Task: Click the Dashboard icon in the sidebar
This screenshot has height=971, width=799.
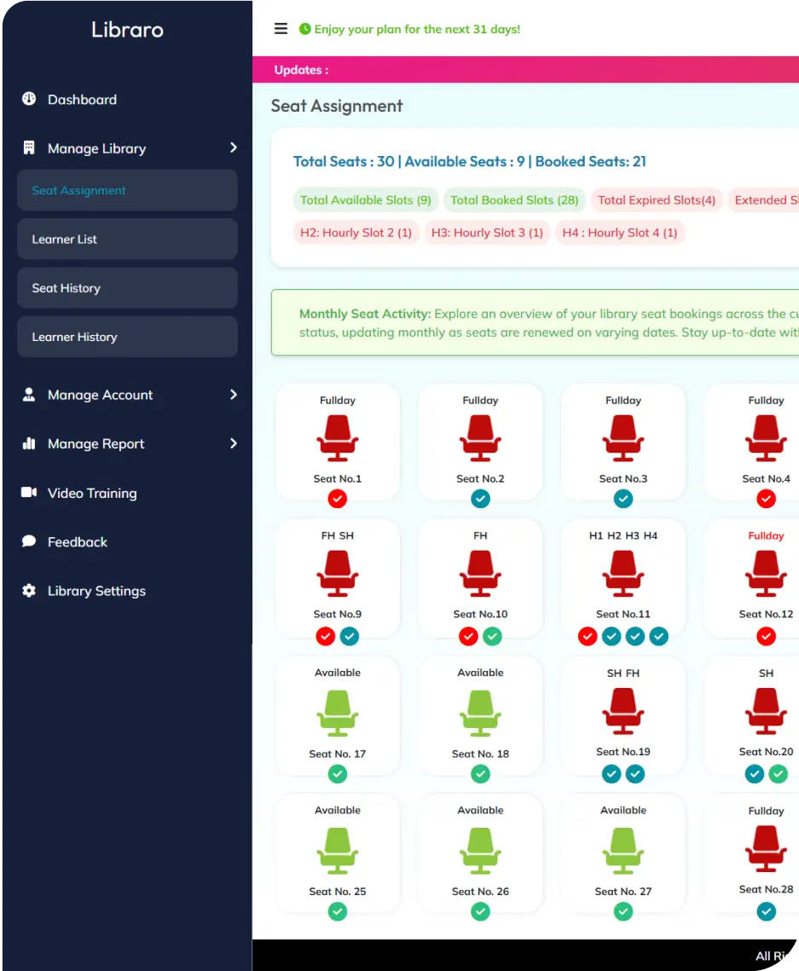Action: 29,99
